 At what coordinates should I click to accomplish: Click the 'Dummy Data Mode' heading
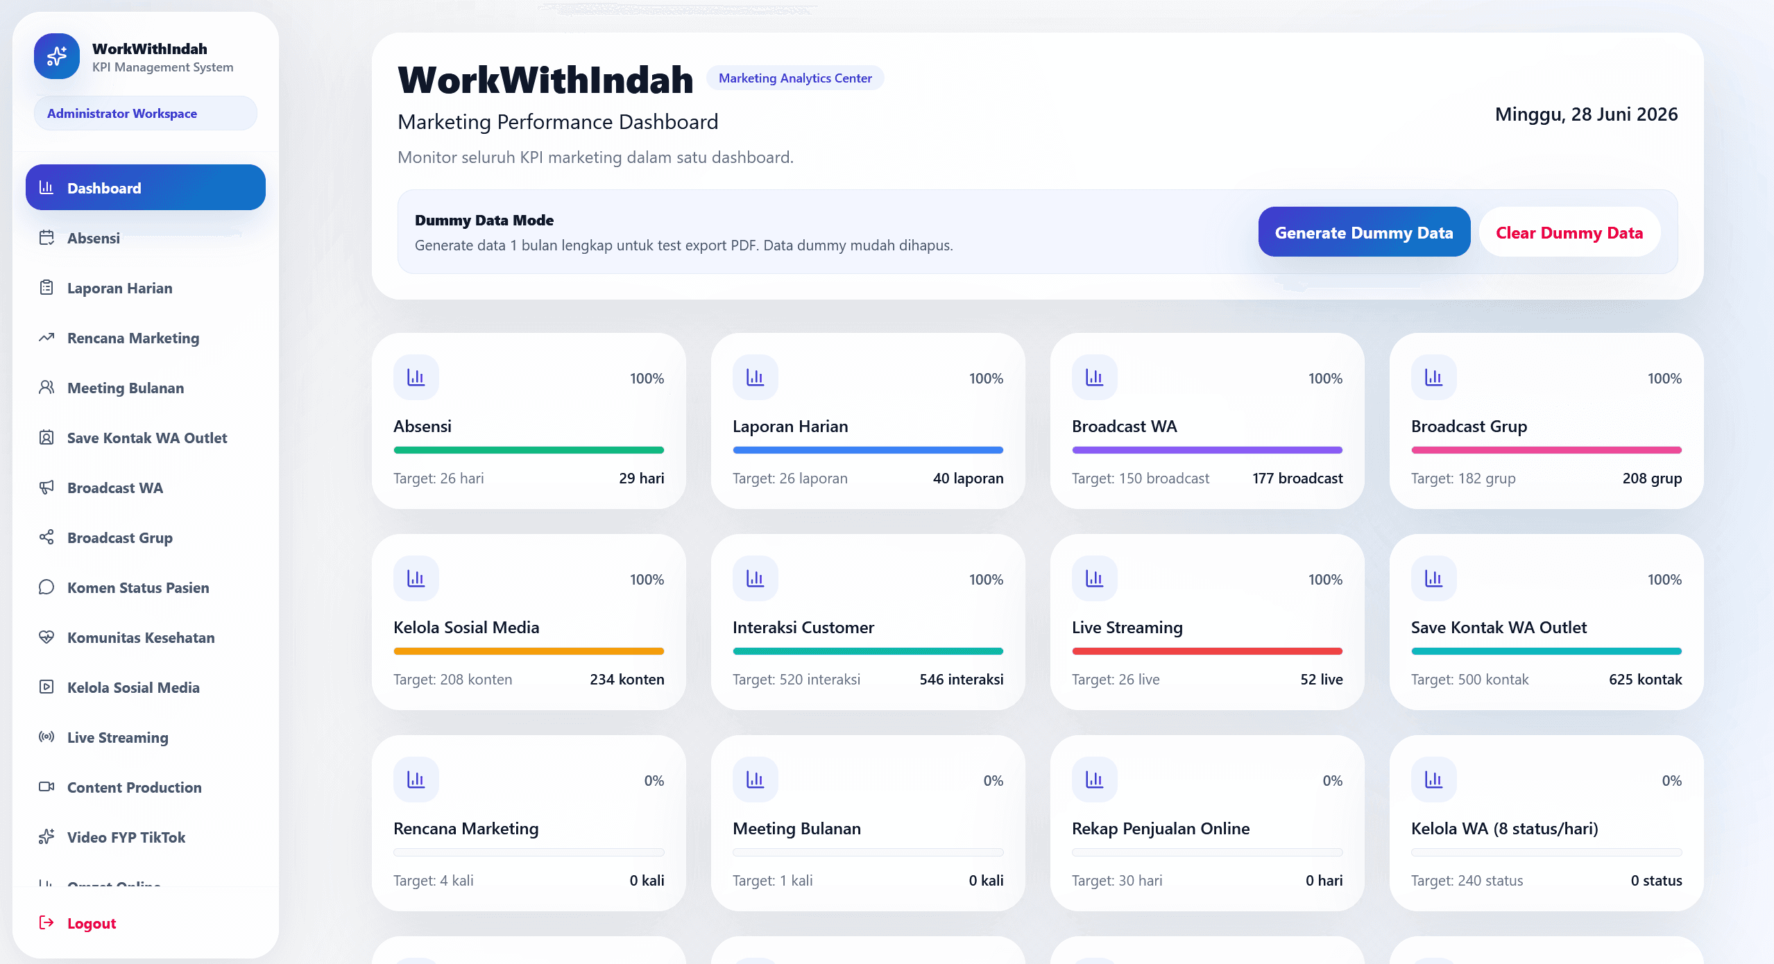pyautogui.click(x=484, y=220)
